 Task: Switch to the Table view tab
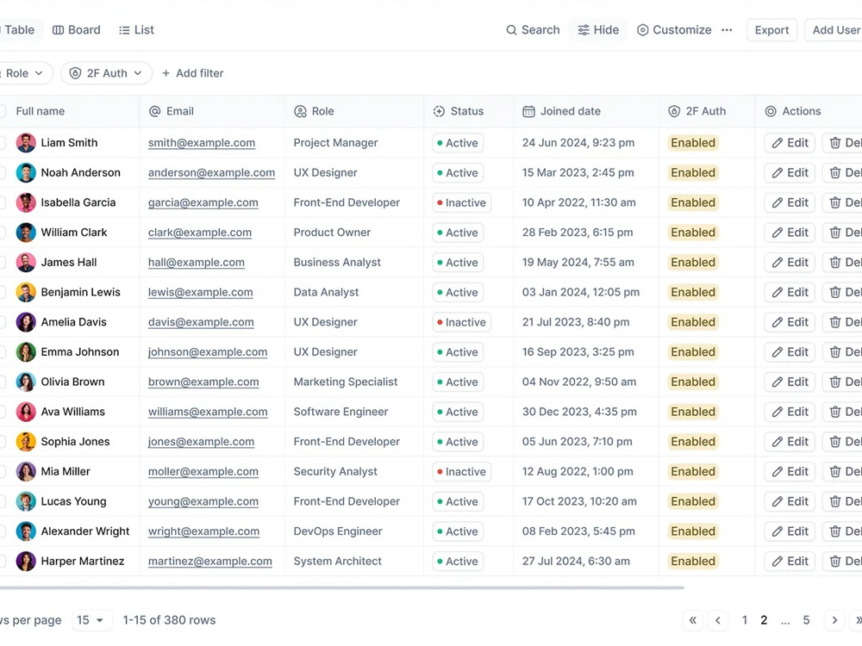pos(19,30)
